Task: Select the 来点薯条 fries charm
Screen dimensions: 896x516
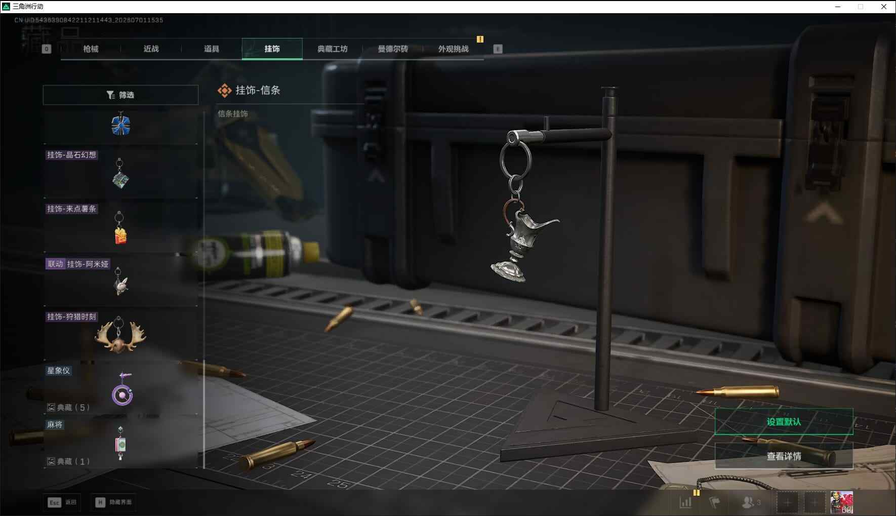Action: (x=120, y=226)
